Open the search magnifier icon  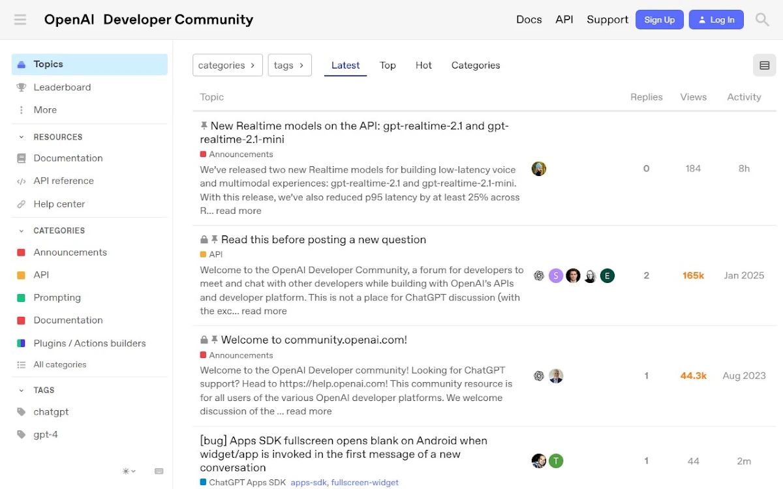tap(762, 20)
